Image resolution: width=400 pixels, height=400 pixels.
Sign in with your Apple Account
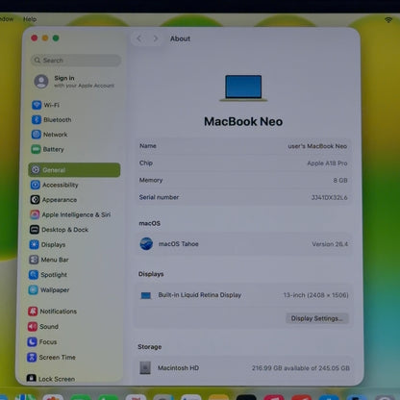pos(74,82)
